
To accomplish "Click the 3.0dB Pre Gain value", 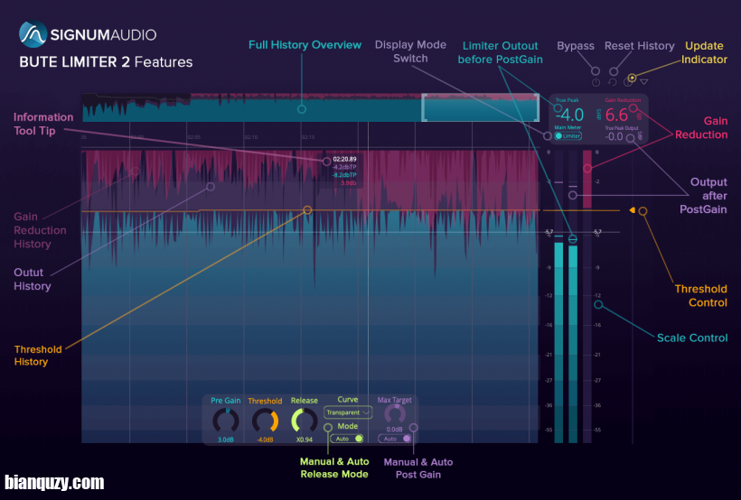I will coord(225,440).
